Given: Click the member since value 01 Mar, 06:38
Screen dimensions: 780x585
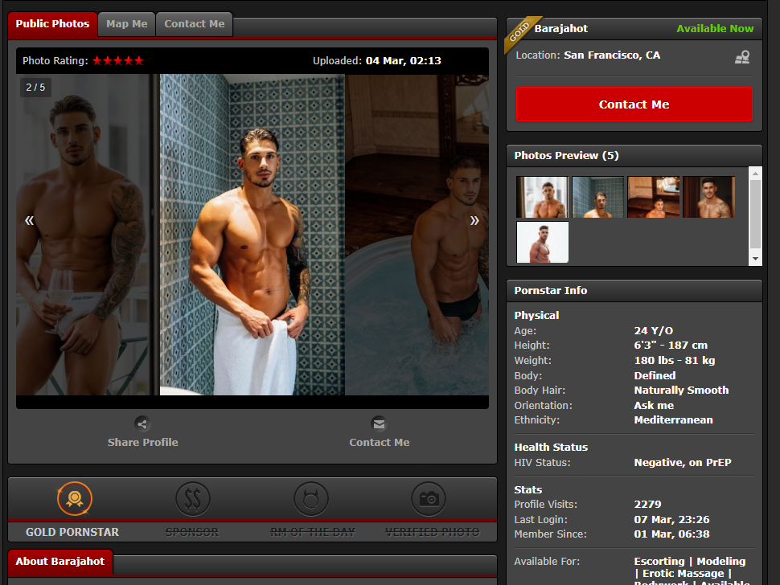Looking at the screenshot, I should point(671,534).
